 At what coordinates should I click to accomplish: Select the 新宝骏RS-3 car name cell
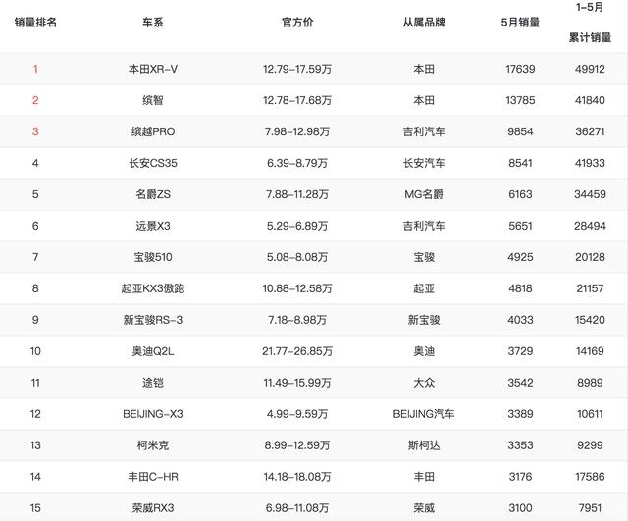coord(153,320)
